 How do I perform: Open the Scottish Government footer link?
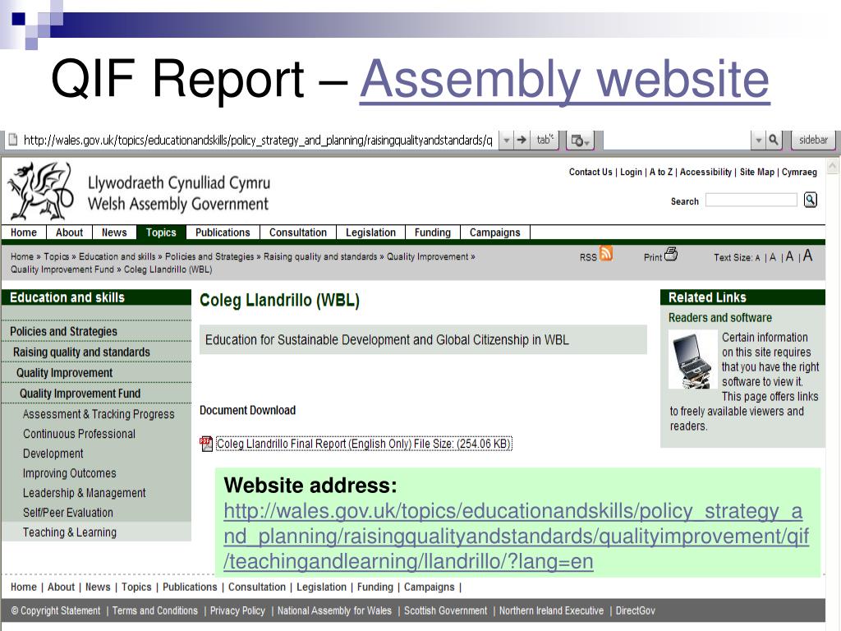(x=446, y=610)
